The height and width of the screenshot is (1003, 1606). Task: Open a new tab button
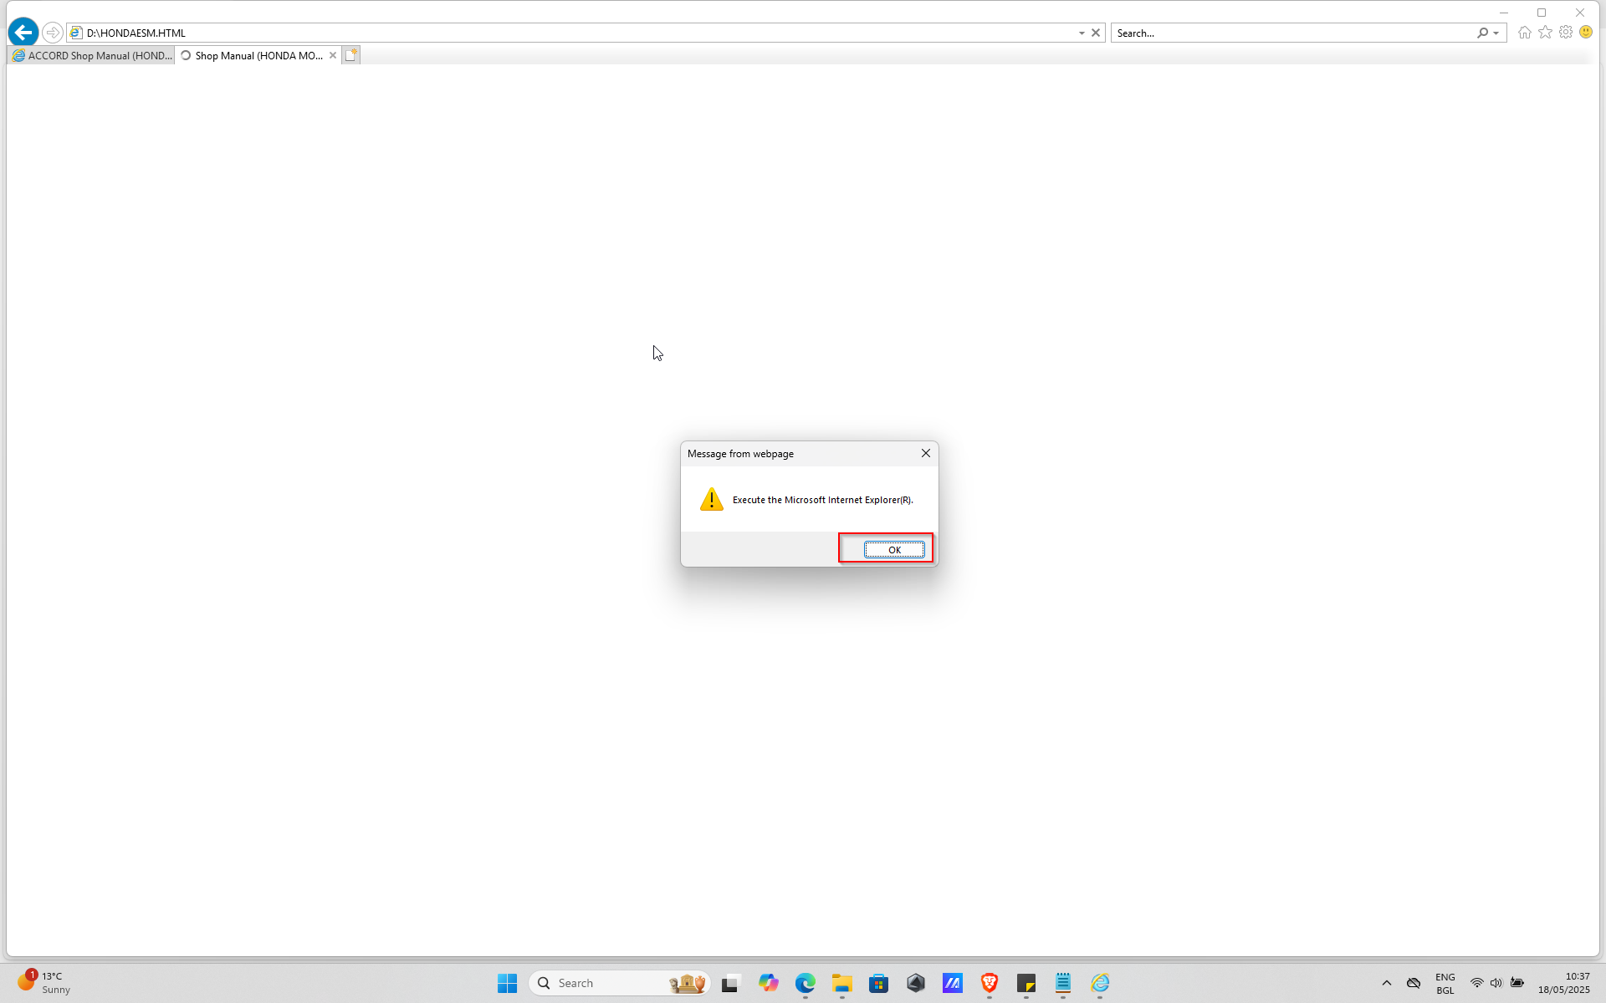pos(351,55)
